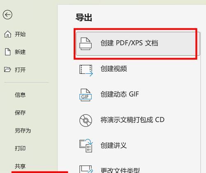Click the film strip create video icon
The width and height of the screenshot is (206, 173).
pyautogui.click(x=86, y=70)
